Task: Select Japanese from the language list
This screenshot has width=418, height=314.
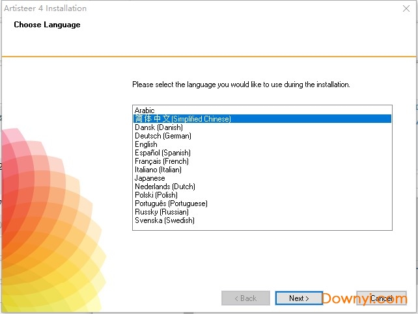Action: [x=150, y=178]
